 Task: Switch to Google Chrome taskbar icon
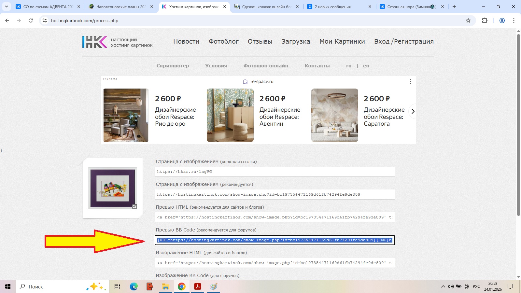tap(181, 286)
